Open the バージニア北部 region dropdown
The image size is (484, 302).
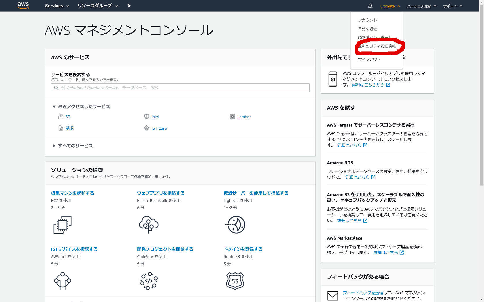coord(421,6)
